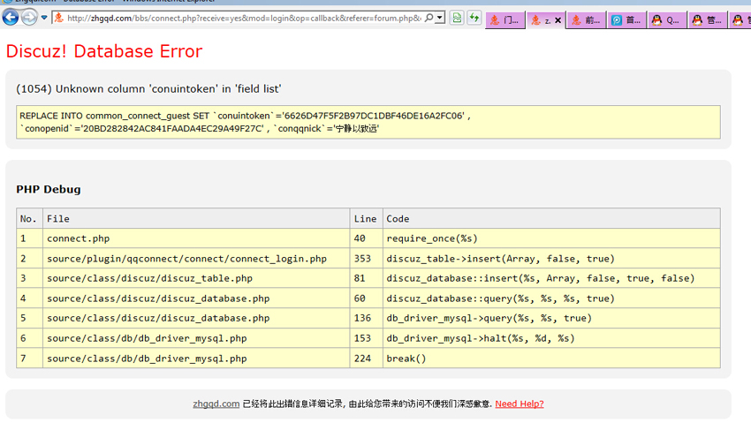751x423 pixels.
Task: Select the connect_login.php file path cell
Action: click(x=196, y=259)
